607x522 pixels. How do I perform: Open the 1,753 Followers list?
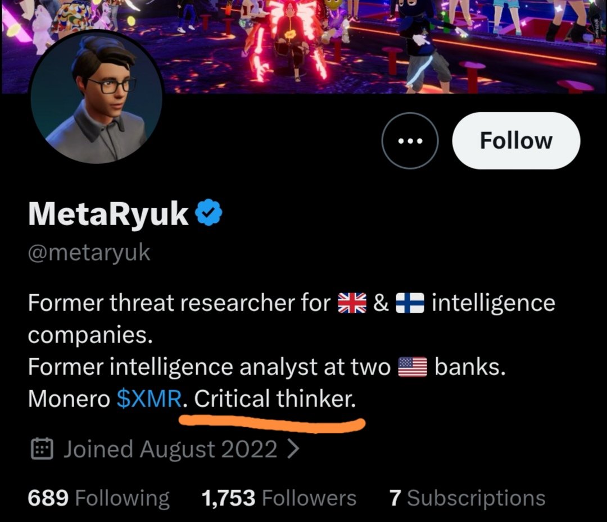[x=279, y=498]
